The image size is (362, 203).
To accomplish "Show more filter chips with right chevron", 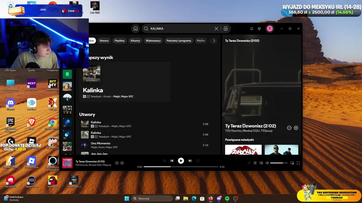I will click(214, 41).
